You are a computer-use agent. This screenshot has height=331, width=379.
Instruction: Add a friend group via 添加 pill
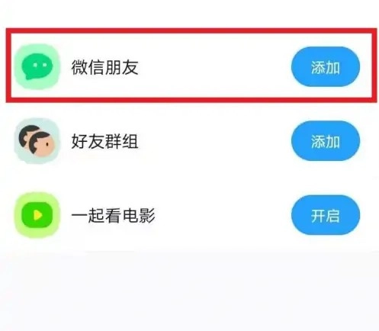pyautogui.click(x=326, y=140)
